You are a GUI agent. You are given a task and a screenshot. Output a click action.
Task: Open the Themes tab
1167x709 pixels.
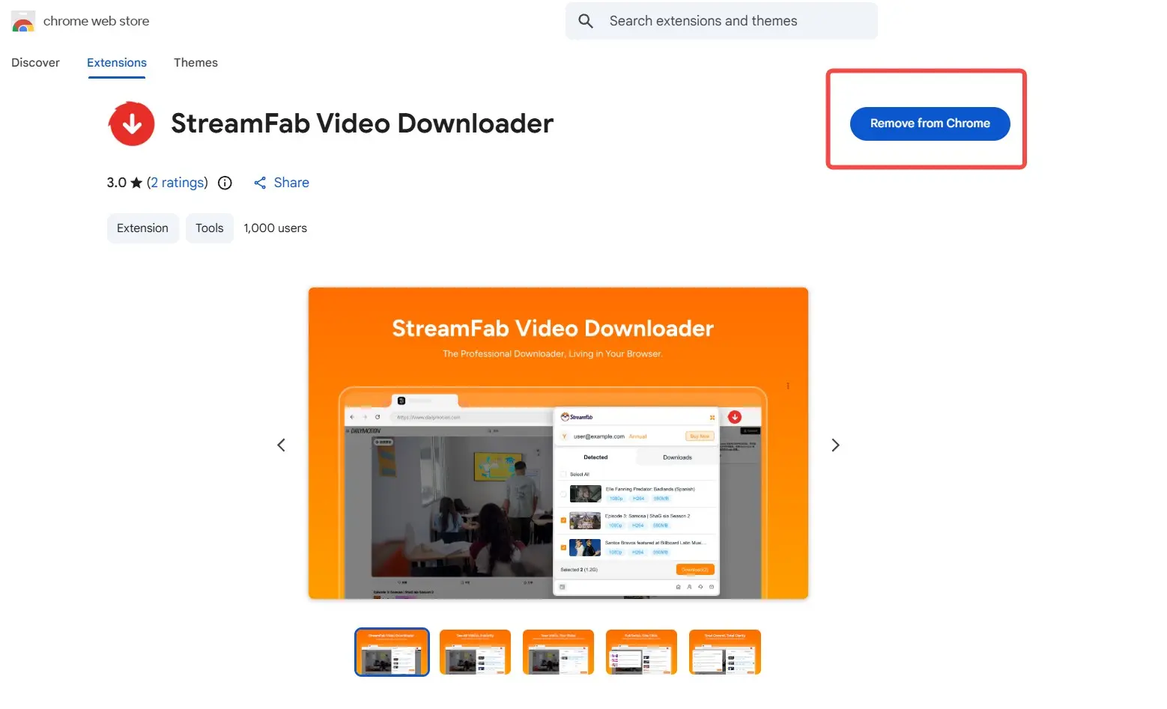(195, 63)
